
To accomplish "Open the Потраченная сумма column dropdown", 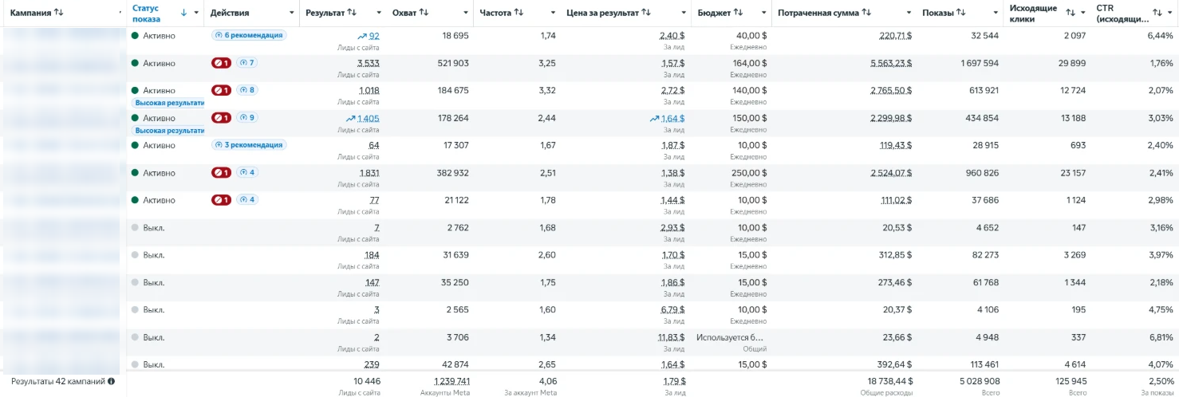I will [909, 13].
